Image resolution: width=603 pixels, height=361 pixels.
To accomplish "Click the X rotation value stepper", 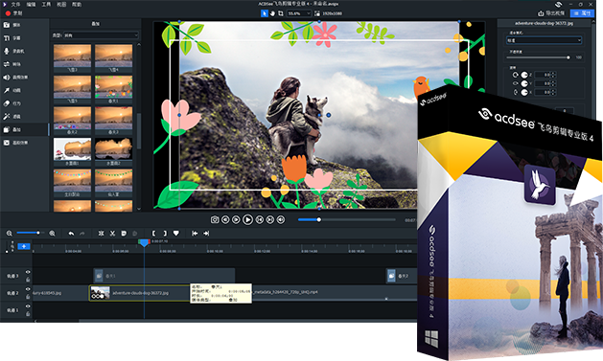I will point(554,93).
